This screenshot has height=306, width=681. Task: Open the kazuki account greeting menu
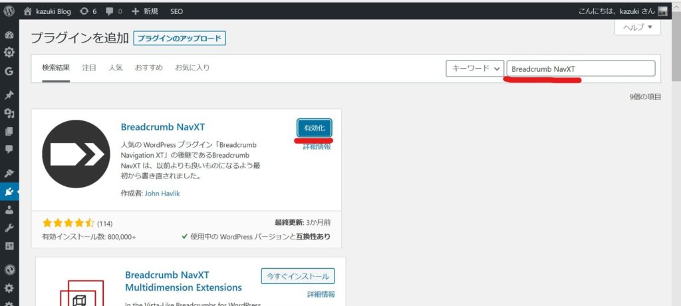[x=616, y=11]
